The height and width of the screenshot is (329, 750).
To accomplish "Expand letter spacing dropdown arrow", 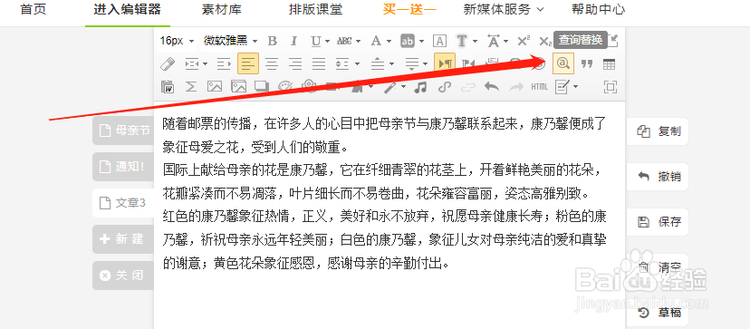I will click(x=506, y=42).
